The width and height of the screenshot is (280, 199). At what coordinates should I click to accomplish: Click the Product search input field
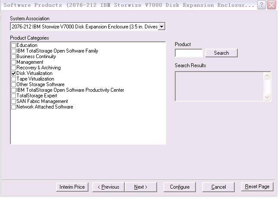189,53
